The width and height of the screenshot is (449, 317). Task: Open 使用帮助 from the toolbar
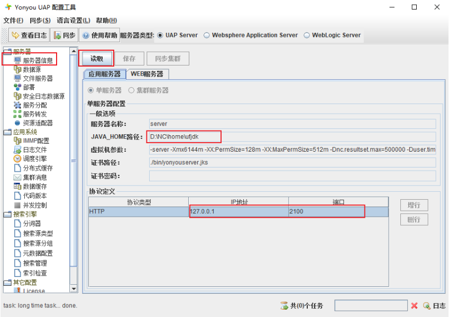(99, 35)
